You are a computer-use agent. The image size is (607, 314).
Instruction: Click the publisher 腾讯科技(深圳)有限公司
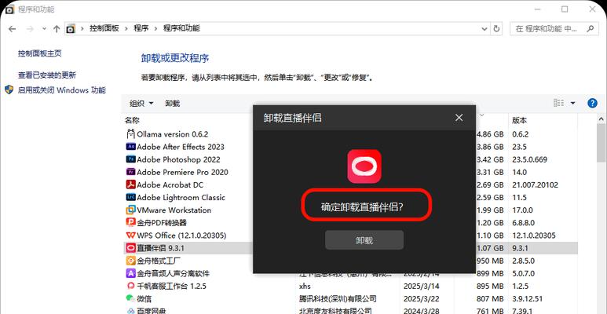coord(338,299)
